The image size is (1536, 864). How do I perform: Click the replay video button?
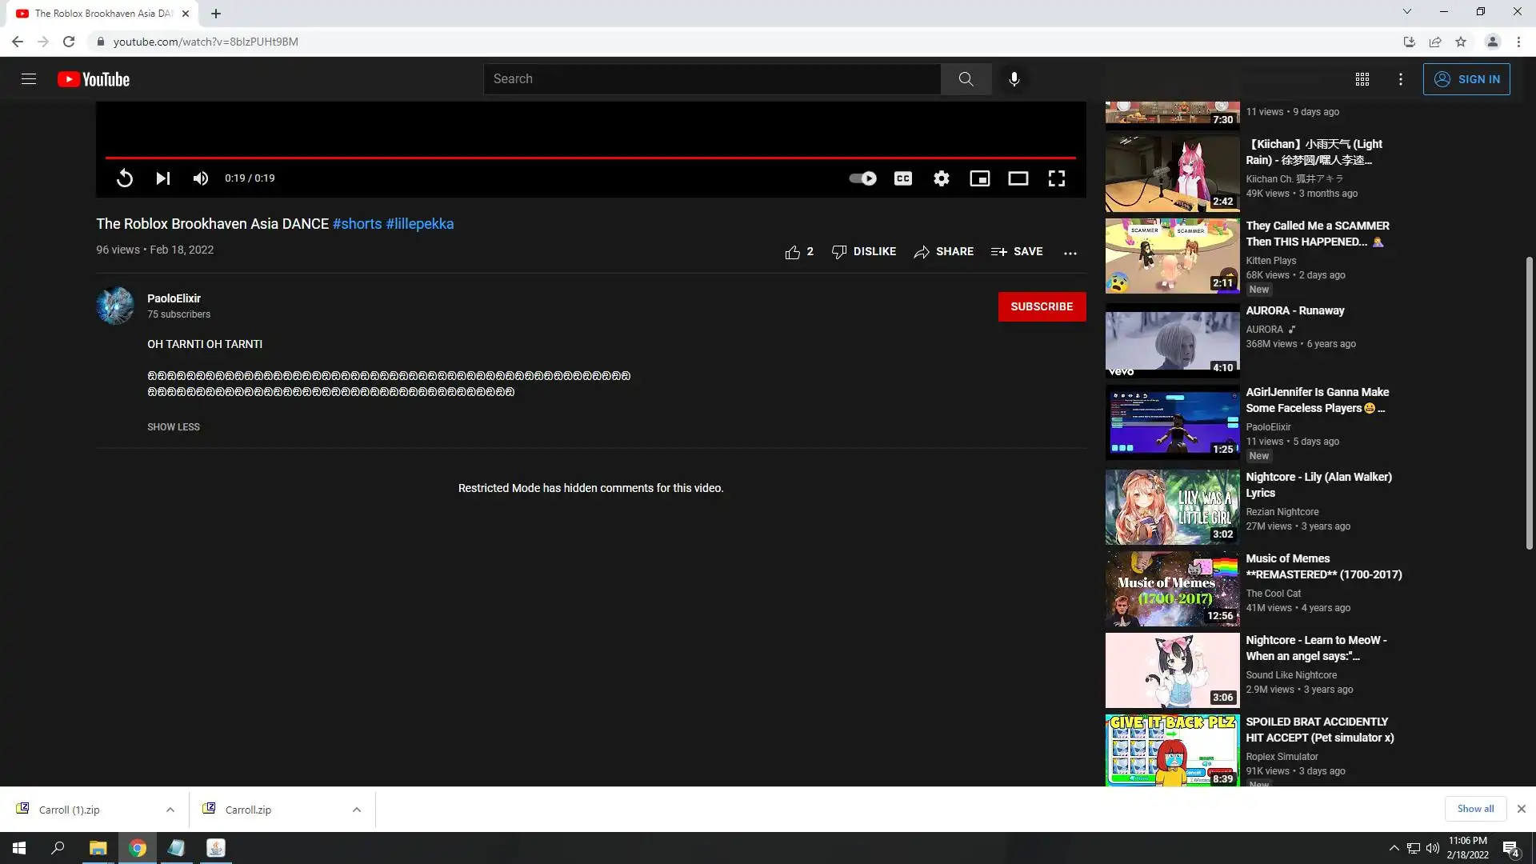point(124,178)
